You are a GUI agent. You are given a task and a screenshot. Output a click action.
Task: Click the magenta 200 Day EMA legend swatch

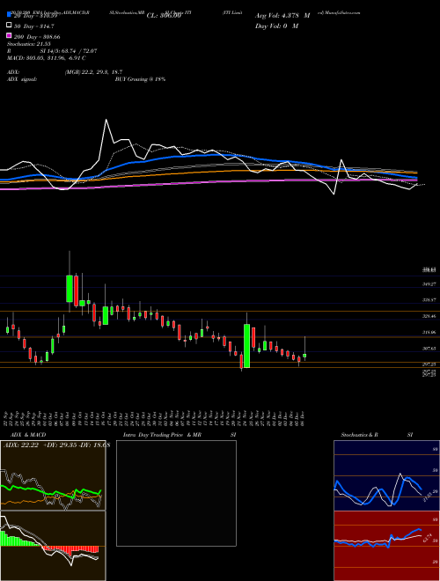click(x=9, y=35)
